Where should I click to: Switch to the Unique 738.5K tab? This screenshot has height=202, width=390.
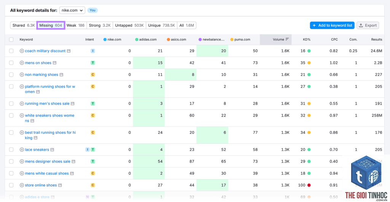(x=161, y=25)
